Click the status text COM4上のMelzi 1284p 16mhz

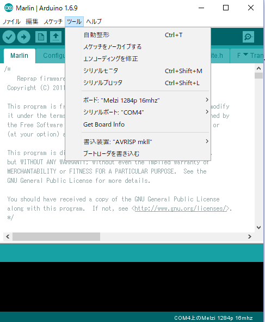[x=213, y=318]
